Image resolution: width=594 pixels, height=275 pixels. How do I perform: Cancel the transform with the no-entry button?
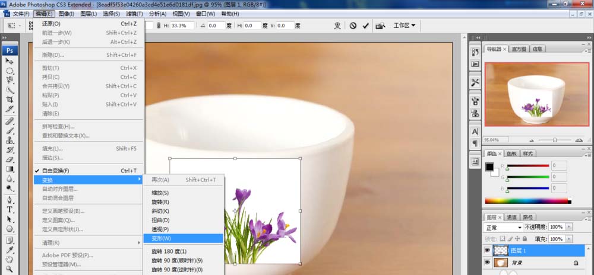[x=353, y=25]
